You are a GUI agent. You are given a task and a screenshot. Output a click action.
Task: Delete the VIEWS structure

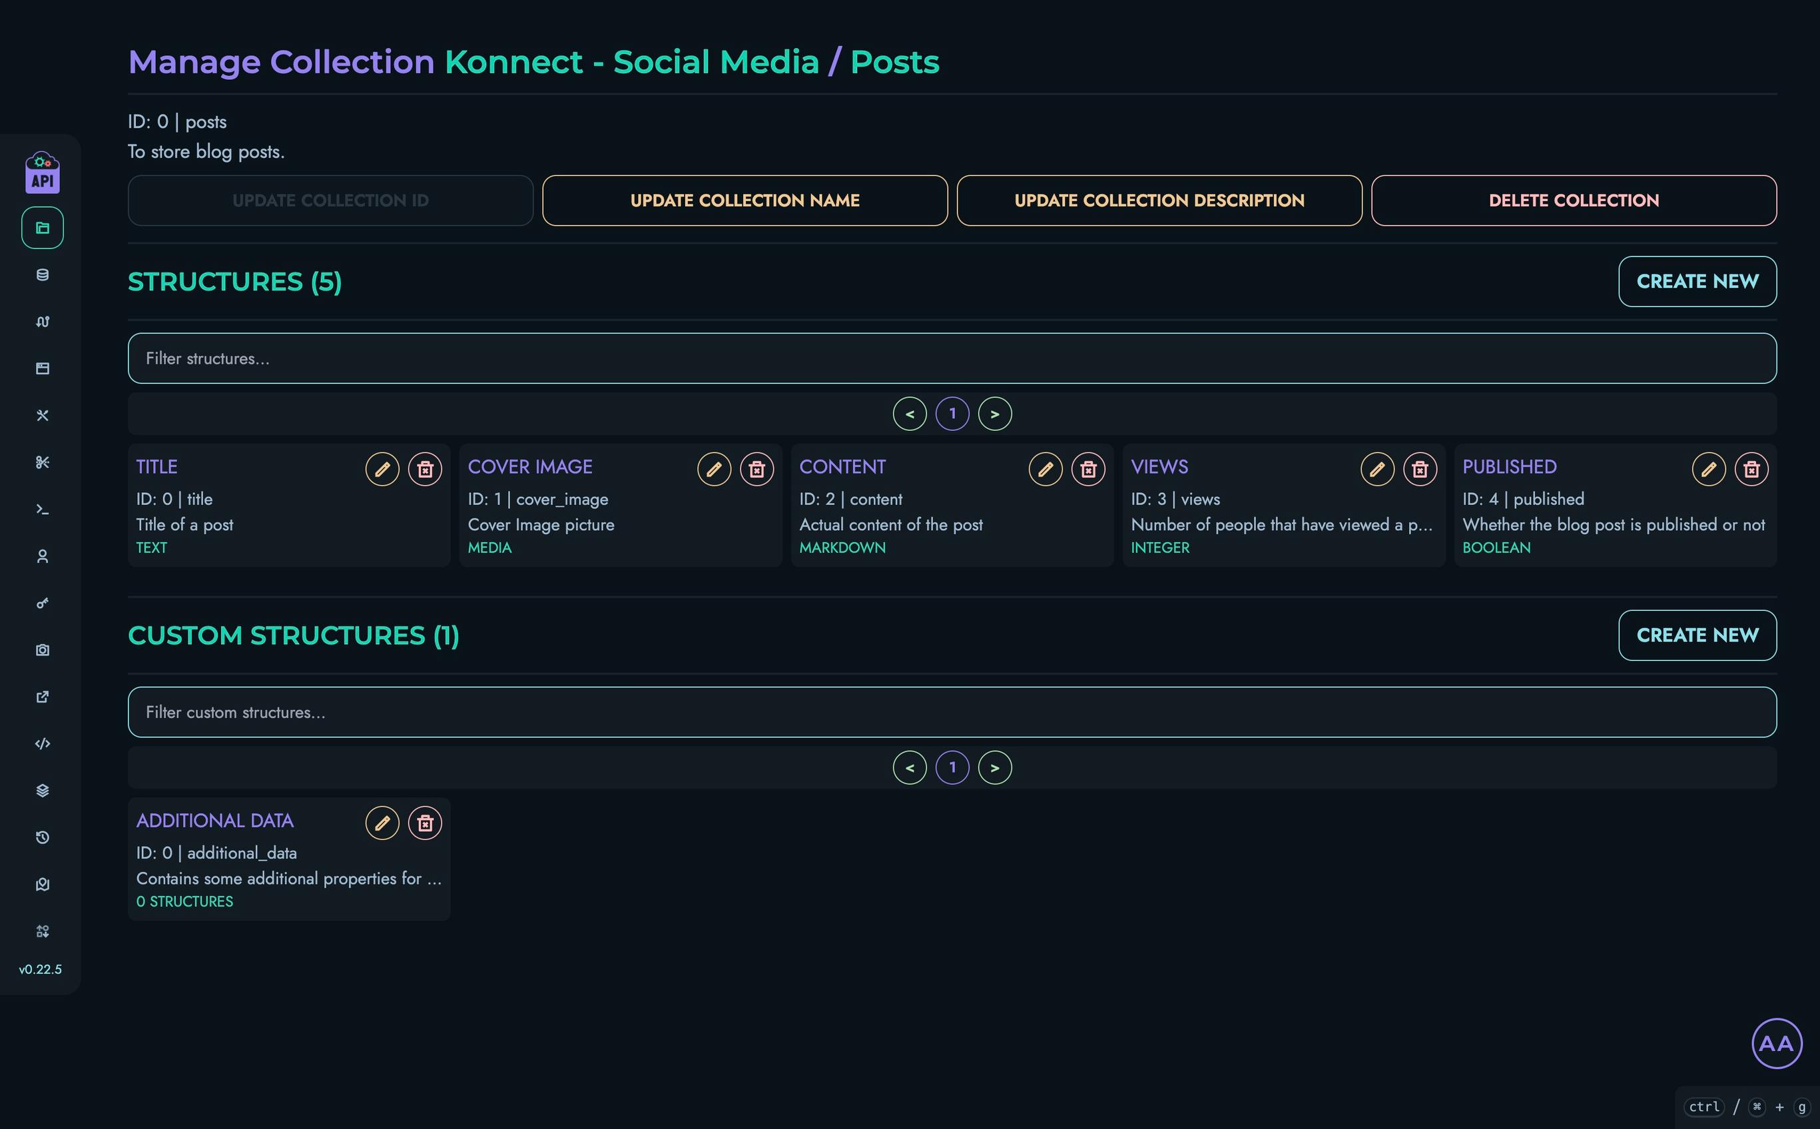[x=1420, y=469]
